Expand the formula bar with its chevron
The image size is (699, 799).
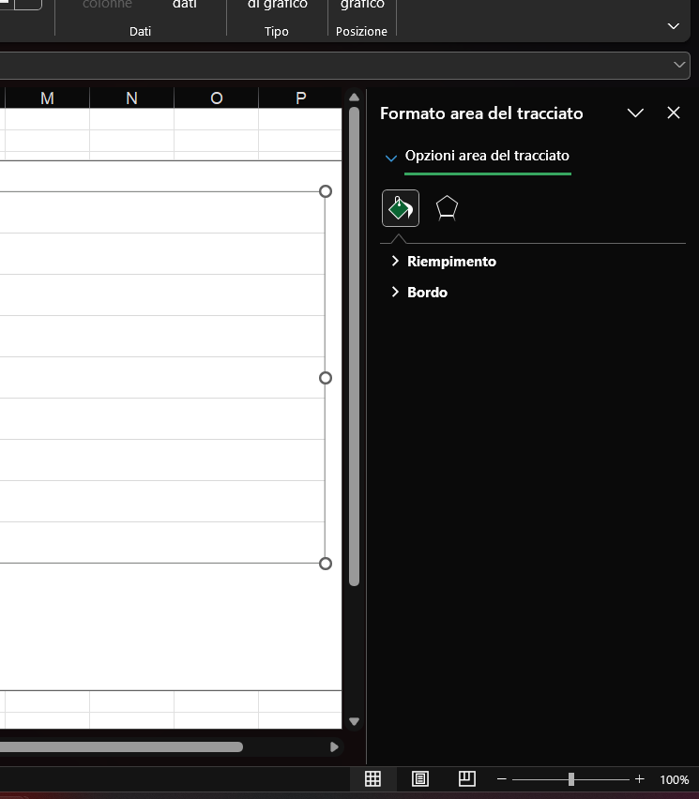click(679, 65)
